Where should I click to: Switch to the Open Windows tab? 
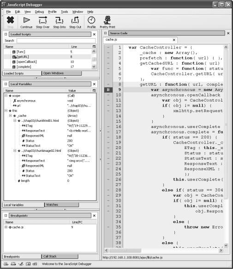tap(61, 73)
